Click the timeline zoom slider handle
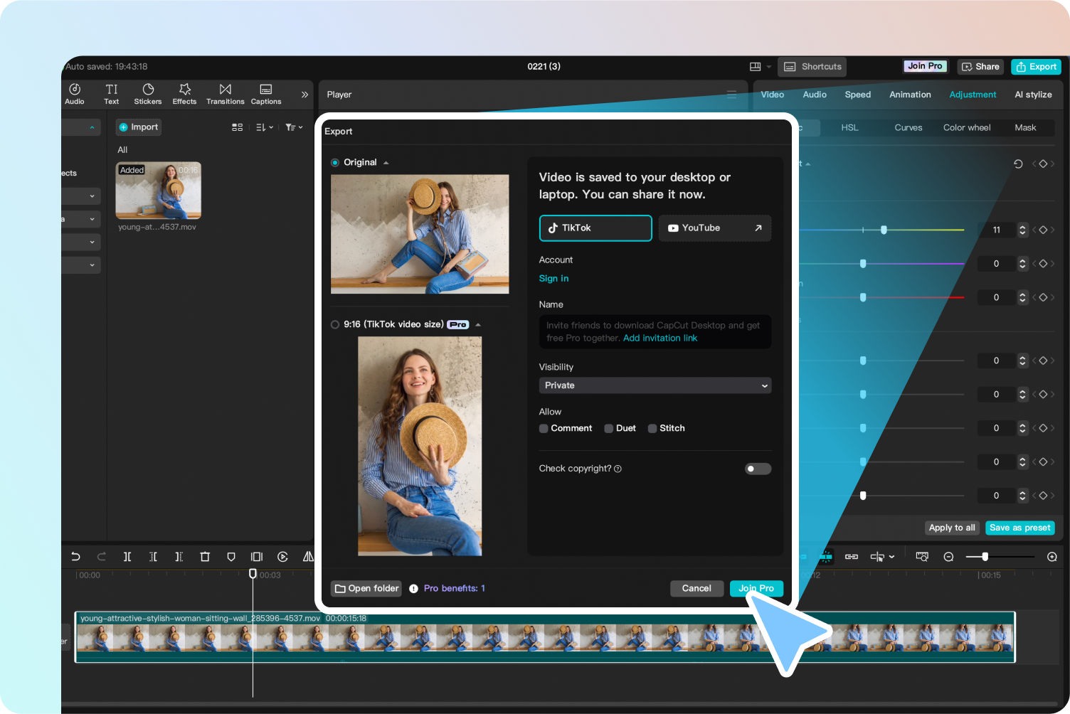This screenshot has width=1070, height=714. coord(985,557)
